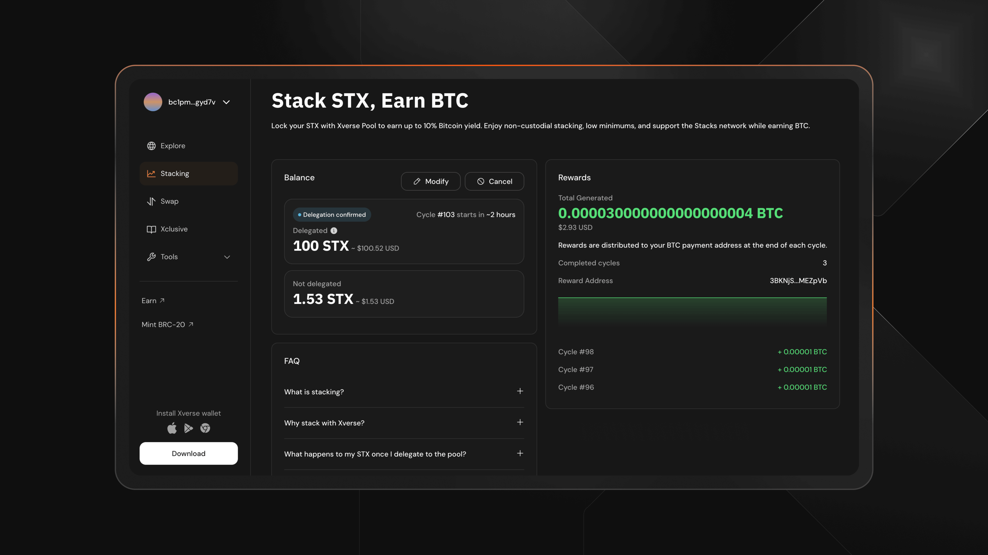The height and width of the screenshot is (555, 988).
Task: Click the prohibit icon on Cancel
Action: (x=481, y=182)
